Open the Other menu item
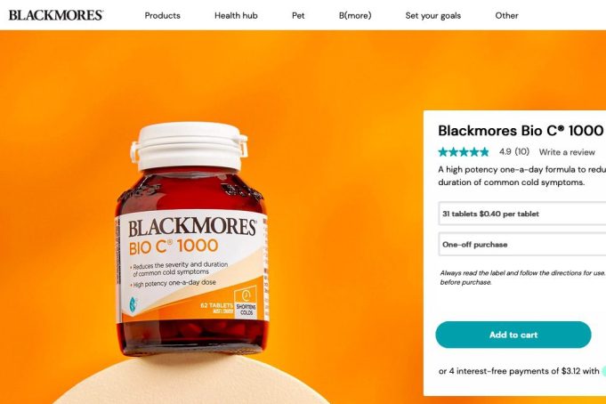Viewport: 606px width, 404px height. (506, 16)
